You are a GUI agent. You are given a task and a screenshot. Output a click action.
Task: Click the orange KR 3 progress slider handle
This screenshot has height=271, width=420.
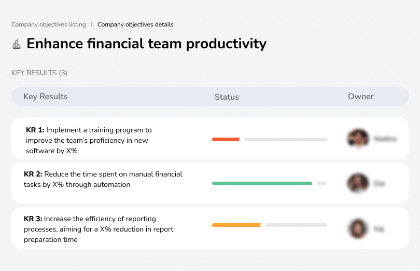(x=263, y=225)
